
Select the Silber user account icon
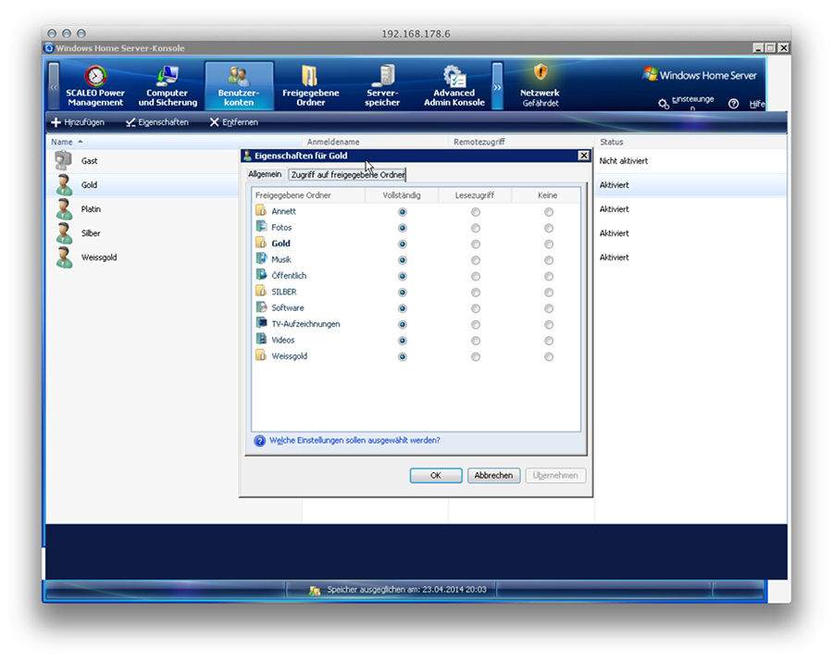(x=64, y=233)
